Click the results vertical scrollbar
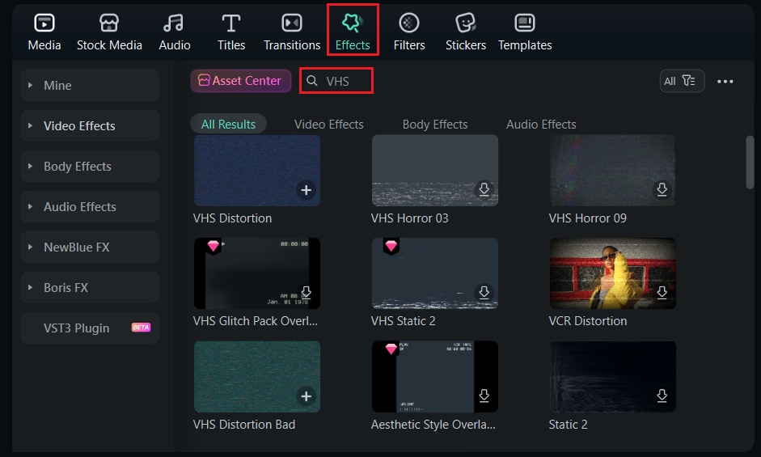This screenshot has width=761, height=457. (750, 163)
